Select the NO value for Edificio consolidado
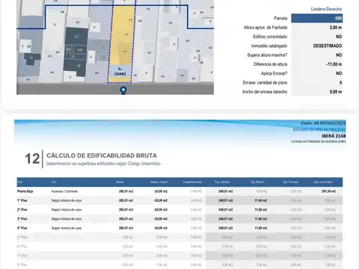359x269 pixels. (339, 37)
